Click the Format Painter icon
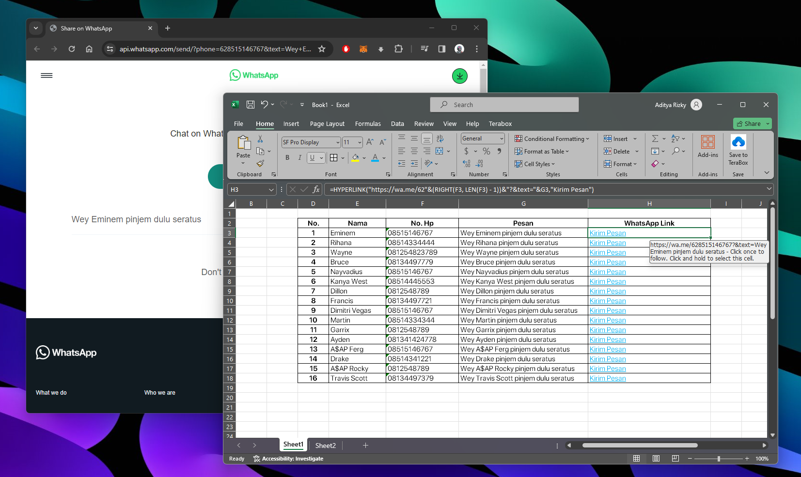Image resolution: width=801 pixels, height=477 pixels. (x=260, y=164)
